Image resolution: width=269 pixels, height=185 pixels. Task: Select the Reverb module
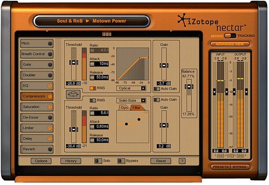click(37, 149)
